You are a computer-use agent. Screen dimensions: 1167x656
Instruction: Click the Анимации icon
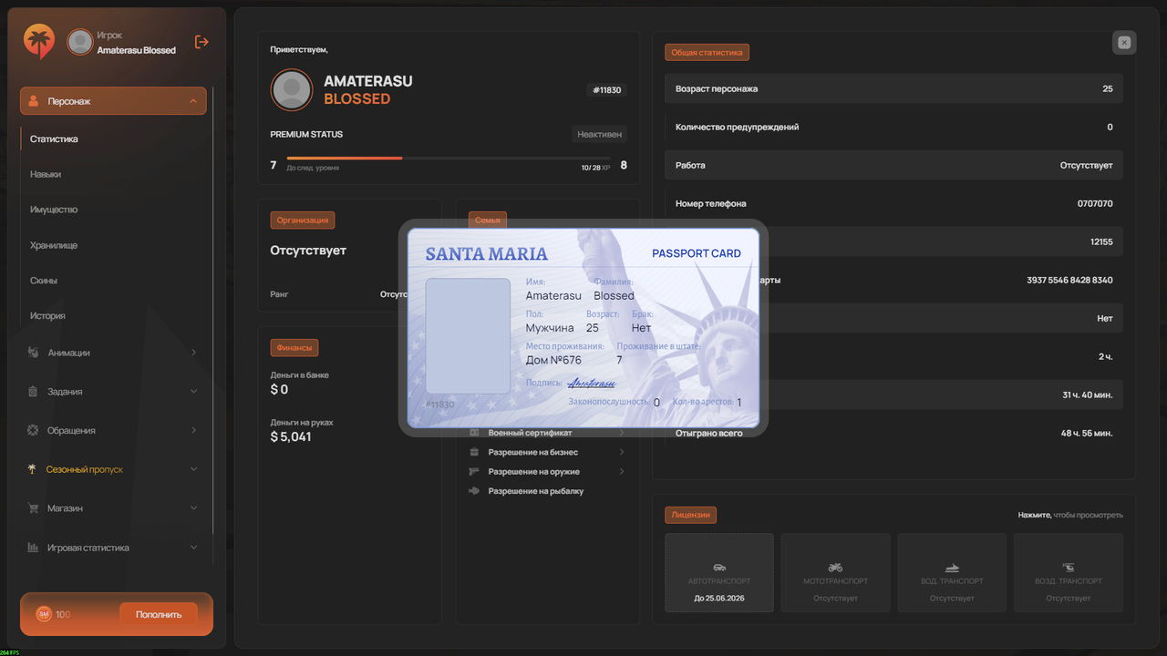[33, 353]
